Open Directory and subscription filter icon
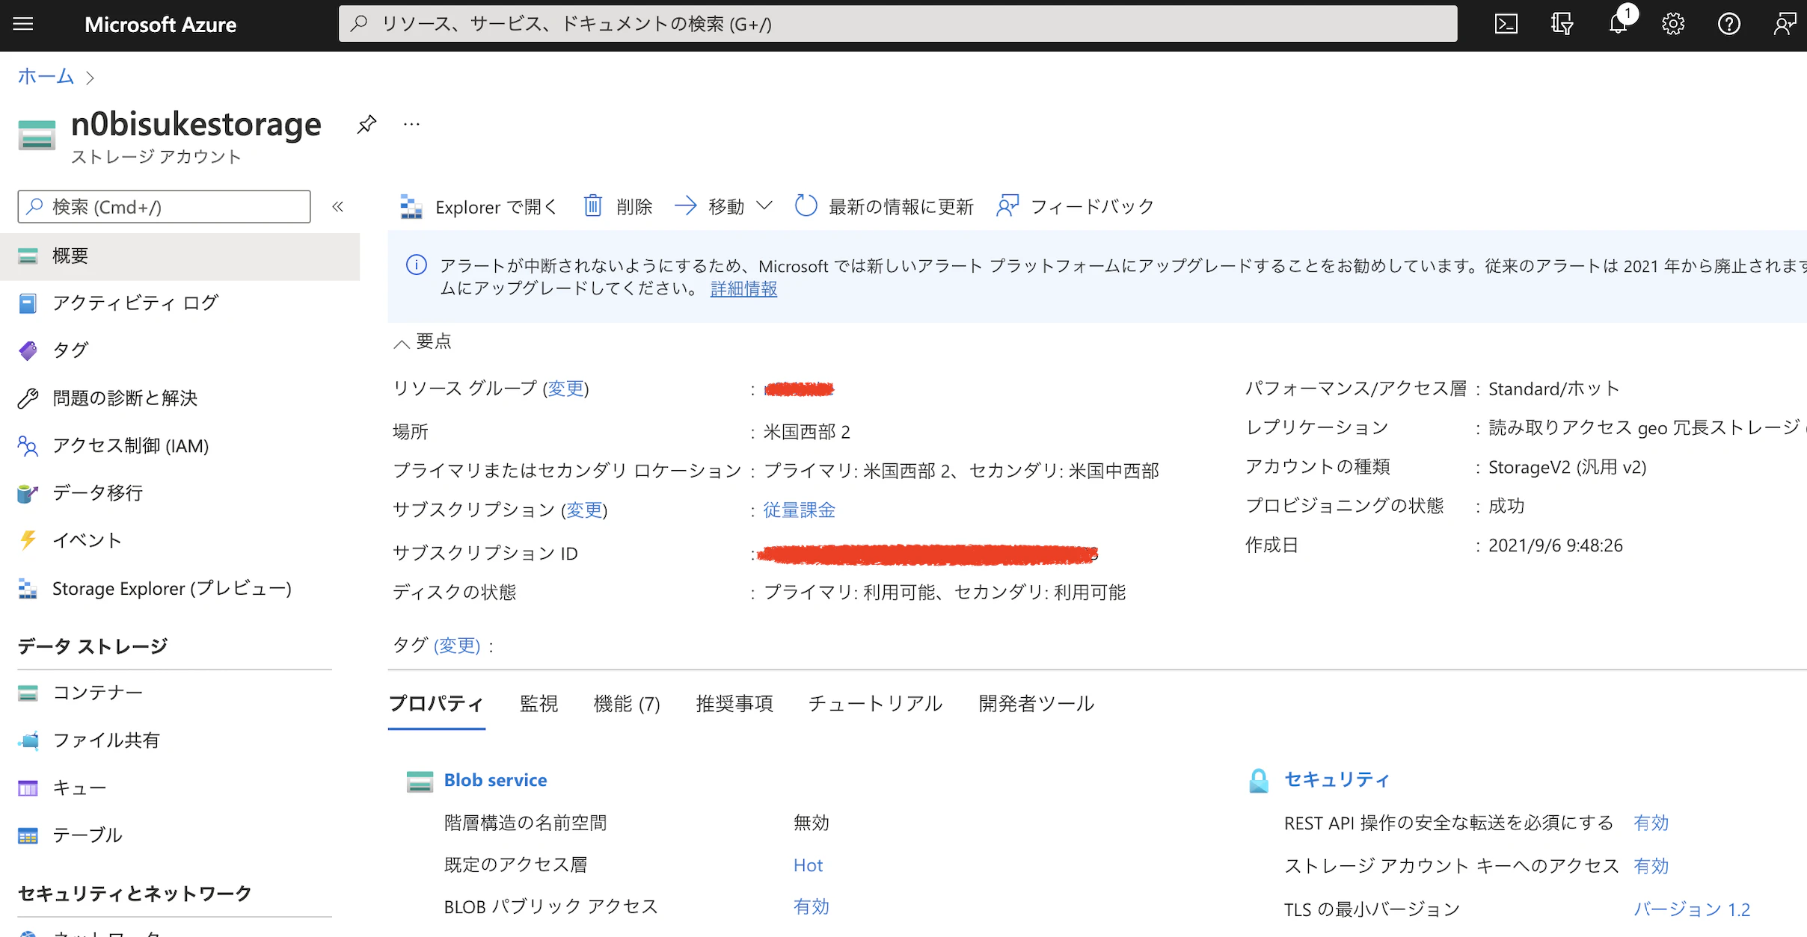The height and width of the screenshot is (937, 1807). (1562, 24)
